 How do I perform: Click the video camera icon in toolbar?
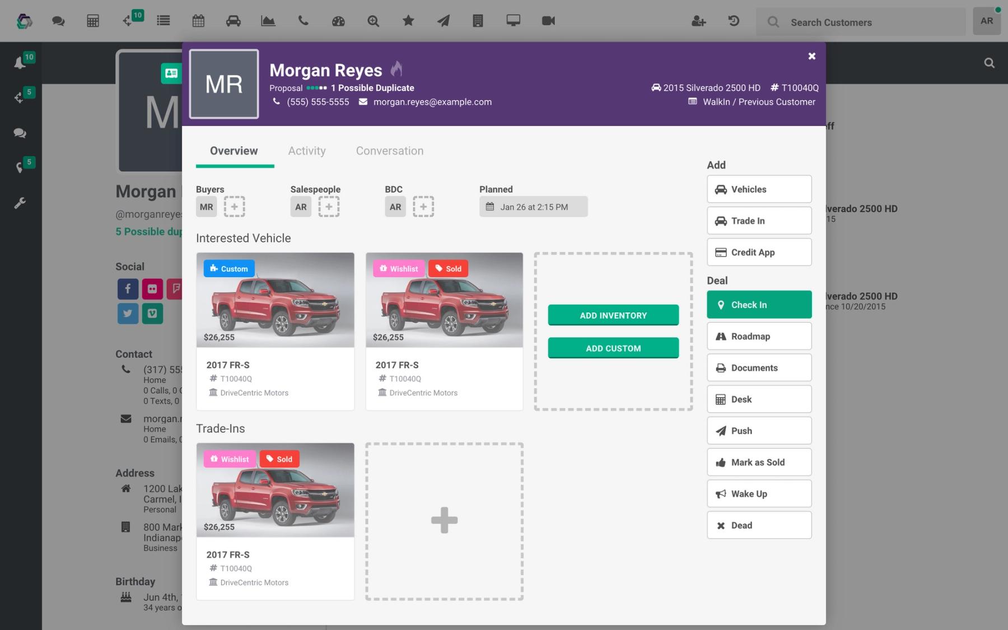click(x=548, y=21)
